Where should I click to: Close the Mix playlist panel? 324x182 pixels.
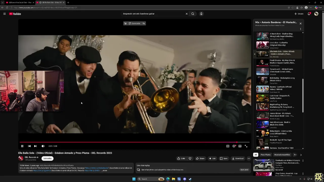tap(300, 24)
